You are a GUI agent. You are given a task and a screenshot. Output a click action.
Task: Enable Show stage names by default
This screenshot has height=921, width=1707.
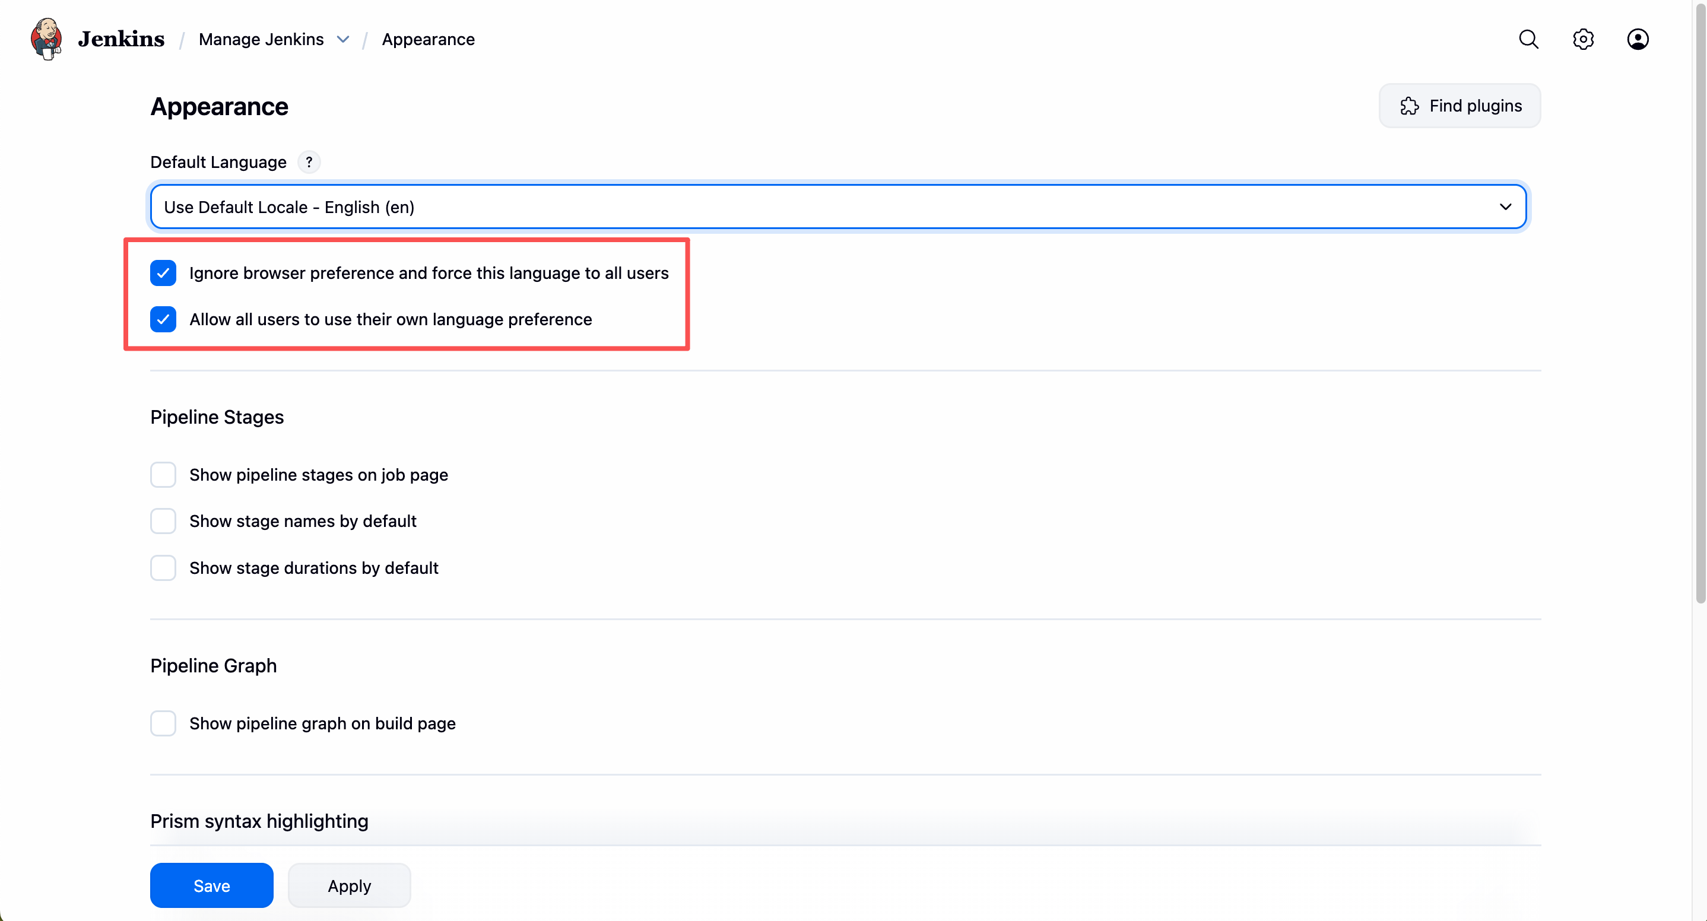[163, 522]
